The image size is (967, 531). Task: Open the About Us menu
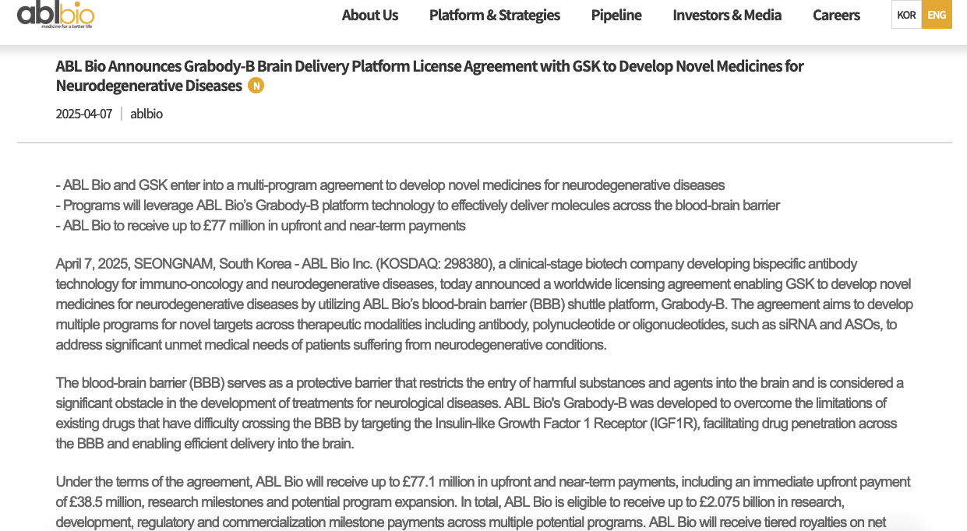click(370, 15)
